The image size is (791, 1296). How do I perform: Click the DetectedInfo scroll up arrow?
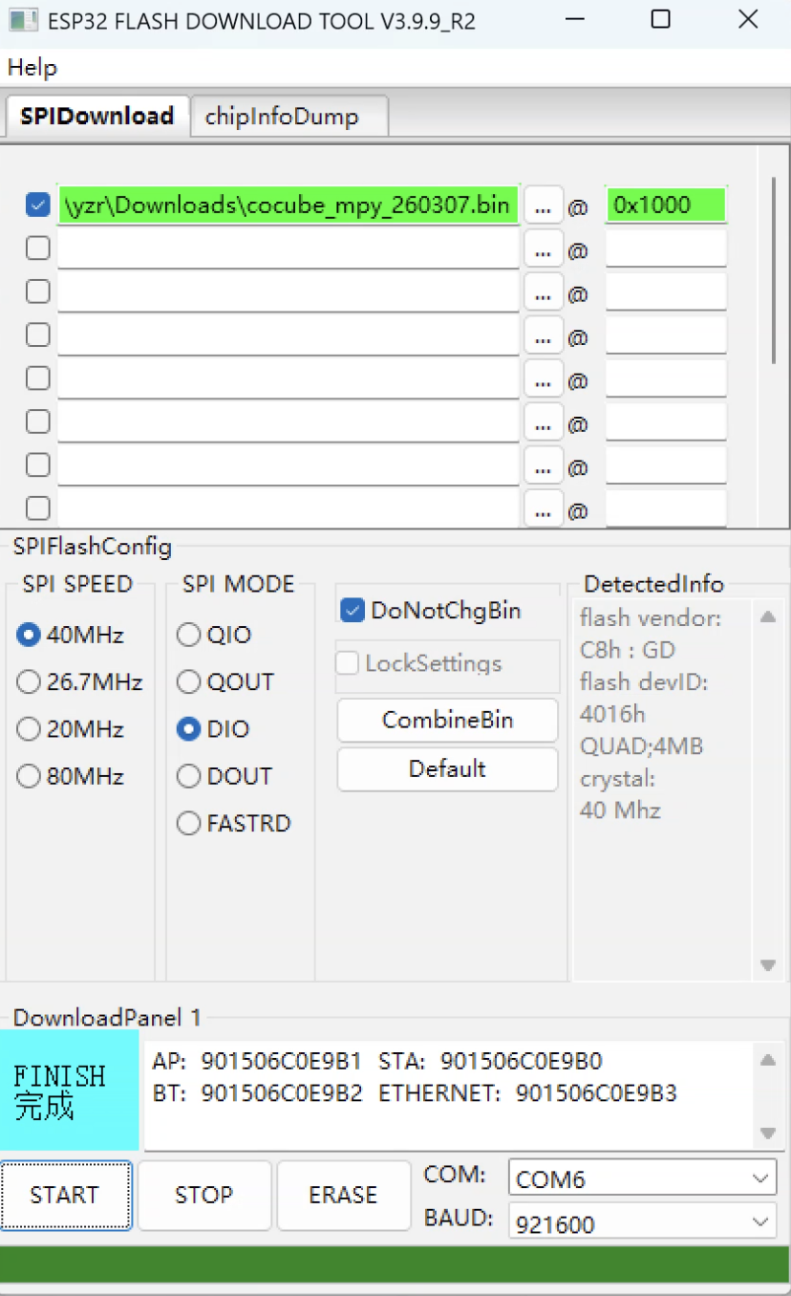click(767, 617)
